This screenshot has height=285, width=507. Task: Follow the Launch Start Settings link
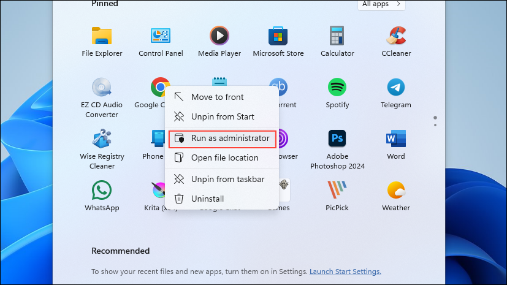(345, 272)
